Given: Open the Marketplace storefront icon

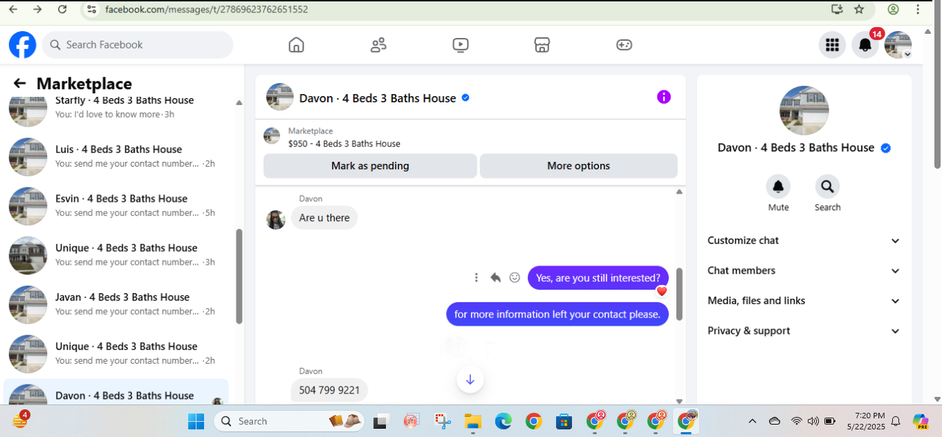Looking at the screenshot, I should pos(542,45).
